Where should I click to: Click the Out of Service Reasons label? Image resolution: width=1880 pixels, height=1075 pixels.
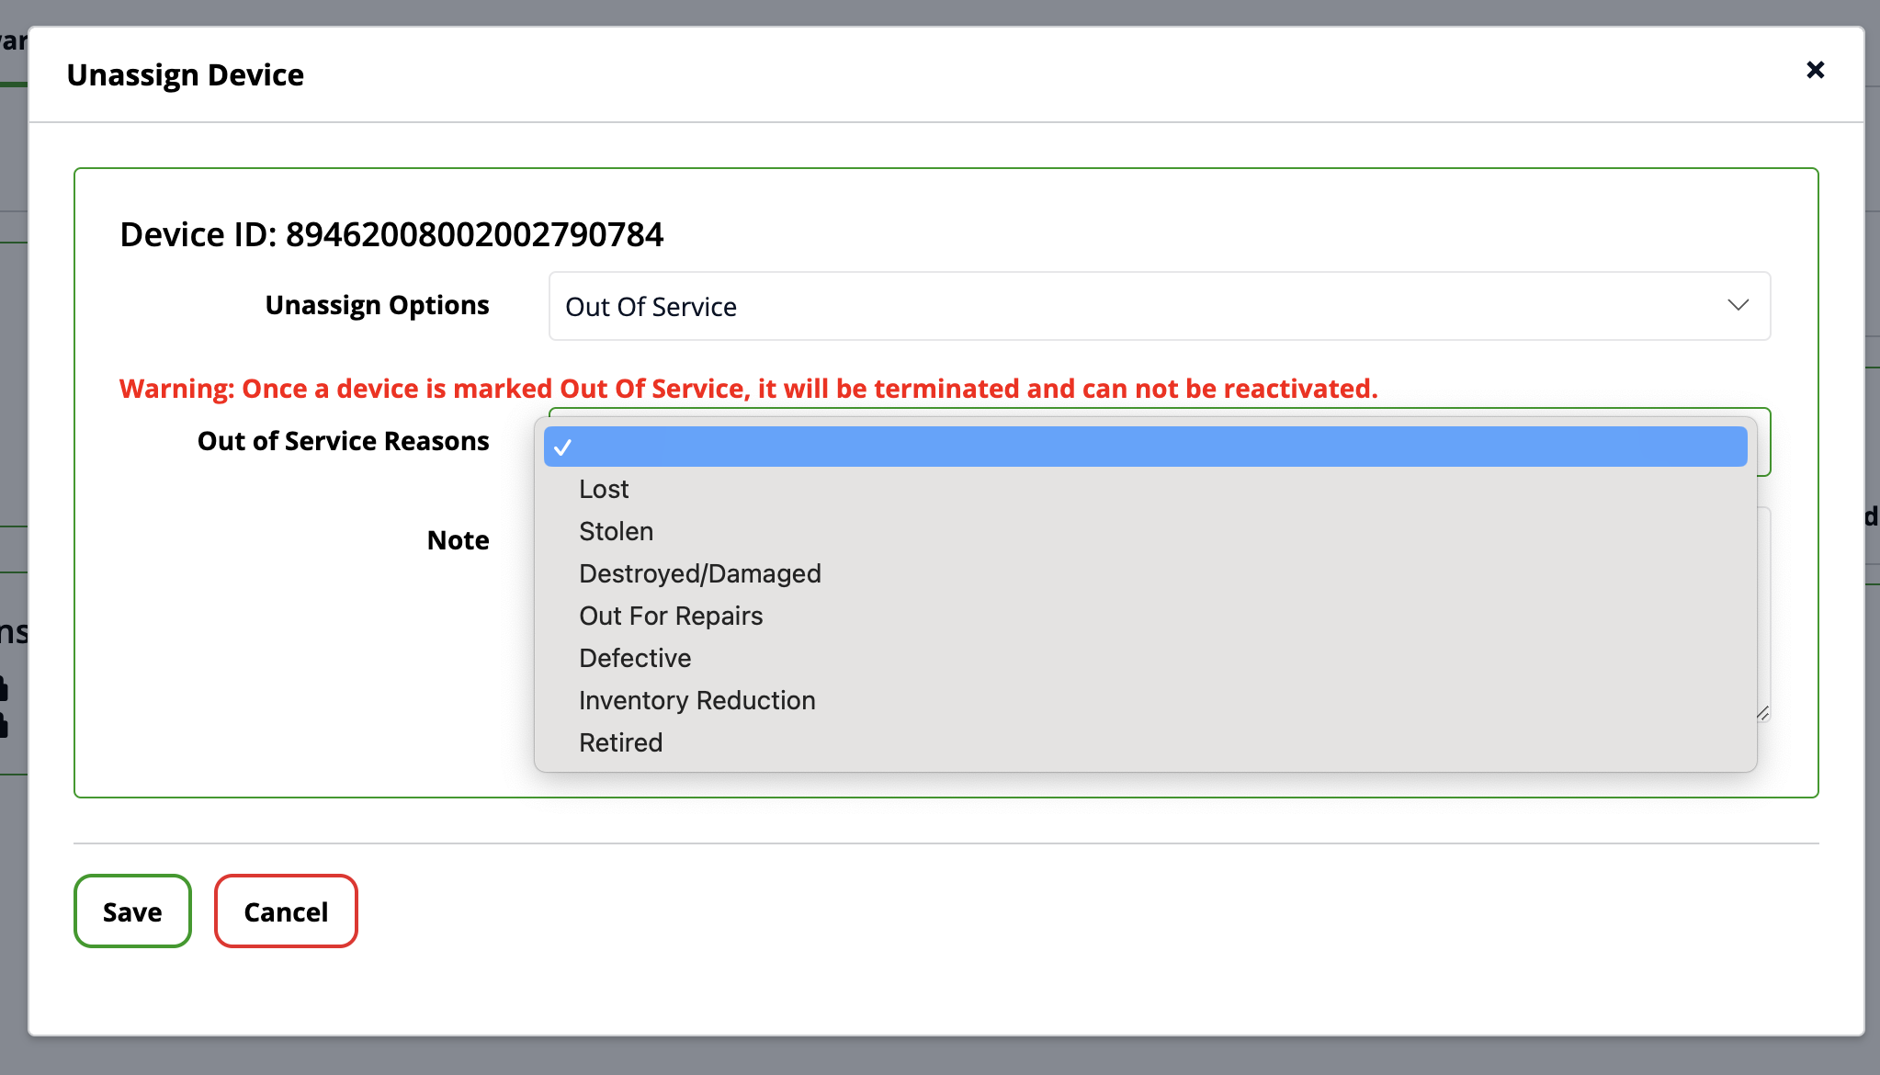coord(343,441)
